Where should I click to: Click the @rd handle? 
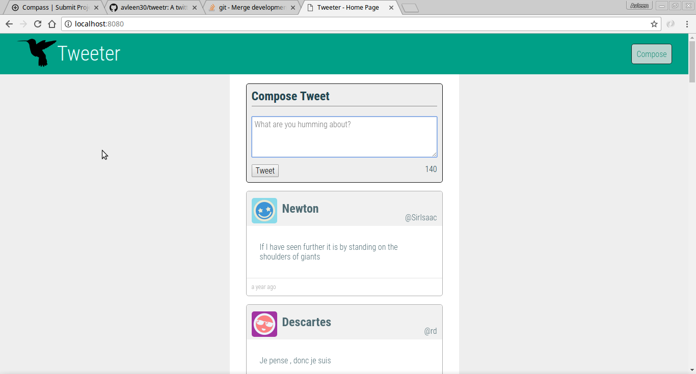click(x=431, y=331)
